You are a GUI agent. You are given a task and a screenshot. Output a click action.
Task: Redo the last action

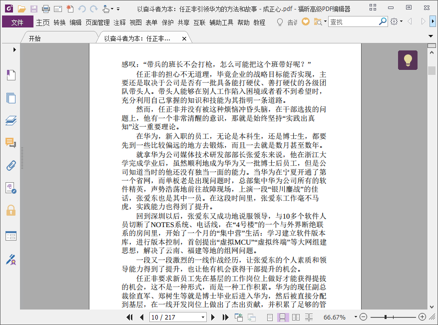[94, 9]
